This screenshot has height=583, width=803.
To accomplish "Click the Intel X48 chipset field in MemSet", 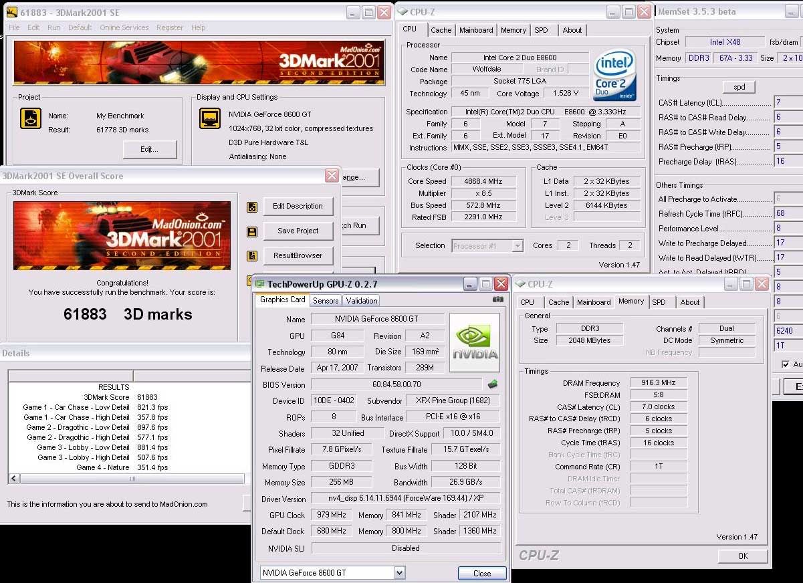I will (725, 42).
